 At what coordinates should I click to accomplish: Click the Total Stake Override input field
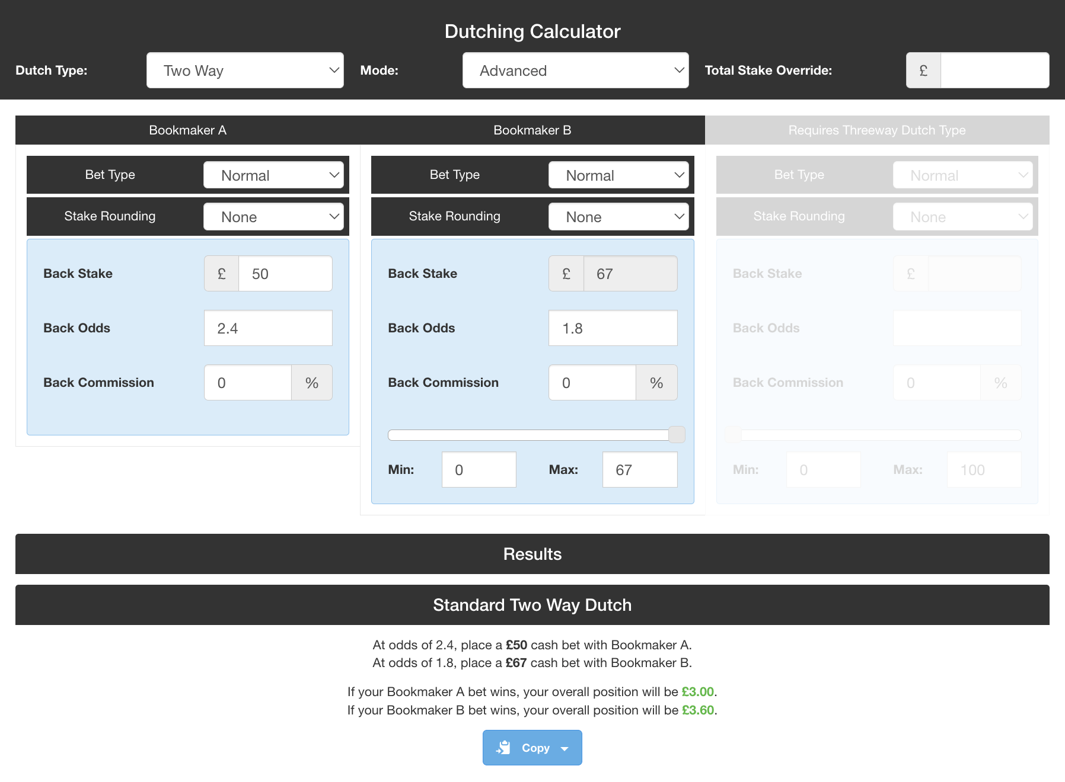994,70
